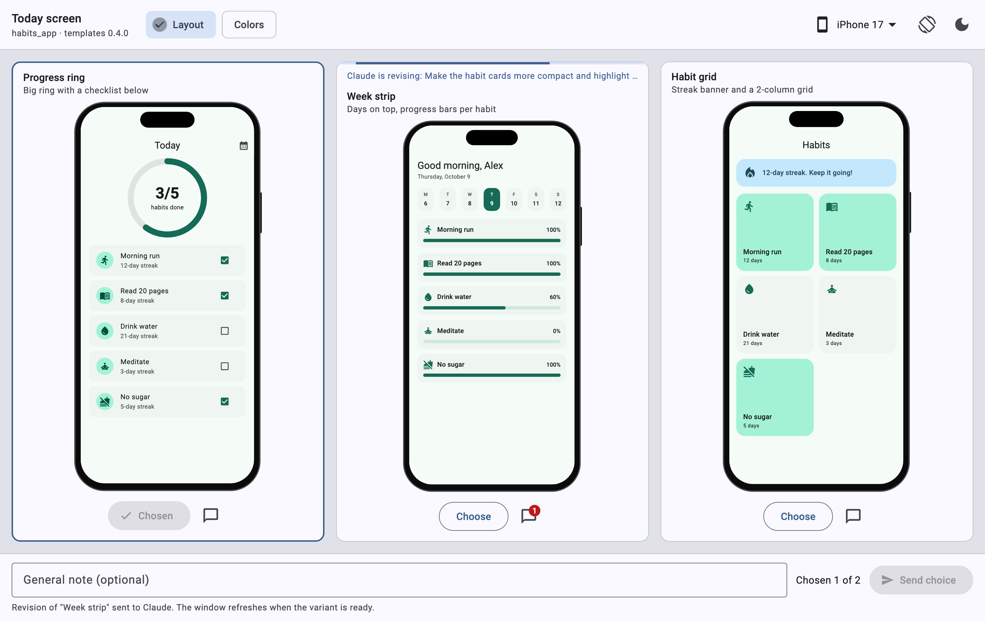Uncheck the Read 20 pages checkbox
Image resolution: width=985 pixels, height=622 pixels.
pos(225,295)
